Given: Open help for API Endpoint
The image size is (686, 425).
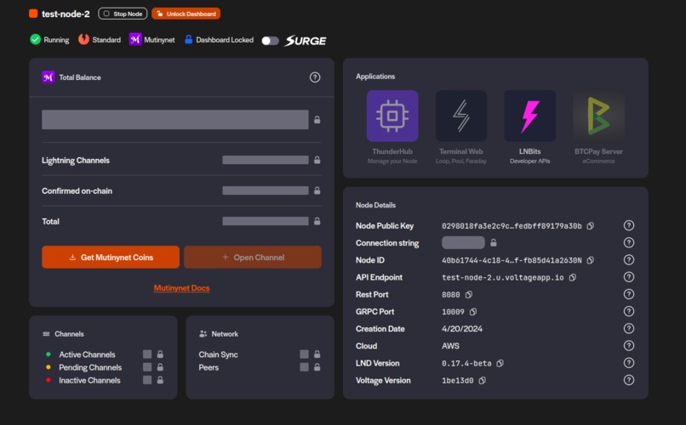Looking at the screenshot, I should (x=629, y=277).
